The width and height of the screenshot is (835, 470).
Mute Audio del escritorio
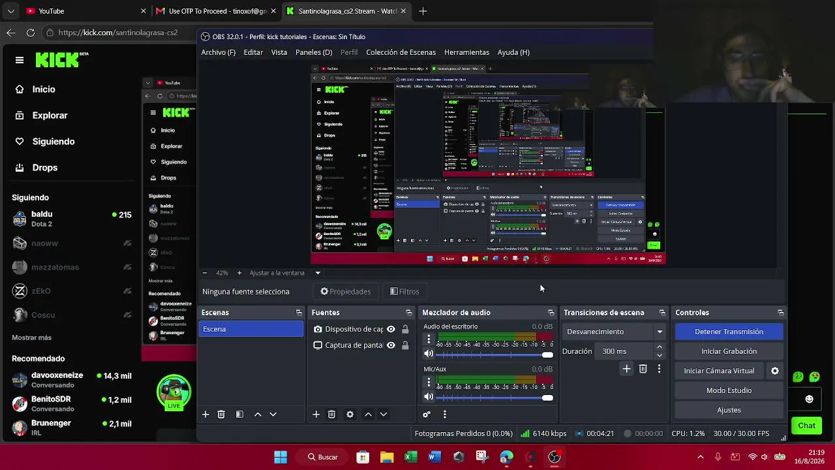click(x=429, y=354)
